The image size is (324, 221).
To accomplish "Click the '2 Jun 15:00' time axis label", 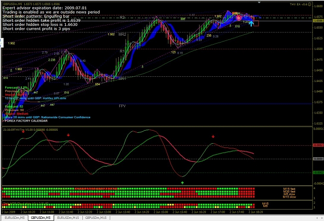I will click(162, 212).
